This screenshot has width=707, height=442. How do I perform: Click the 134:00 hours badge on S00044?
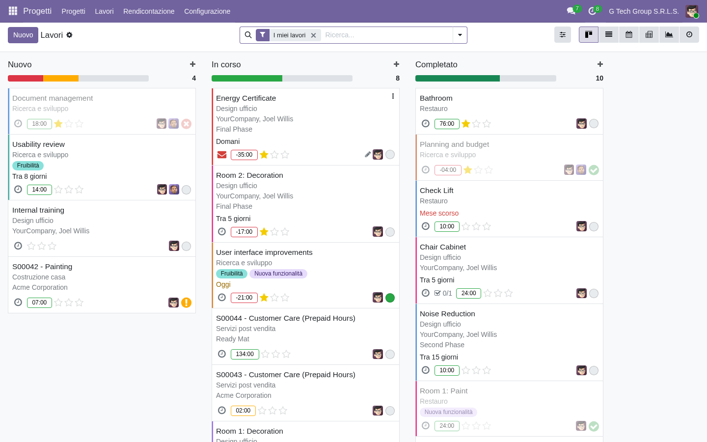[245, 354]
